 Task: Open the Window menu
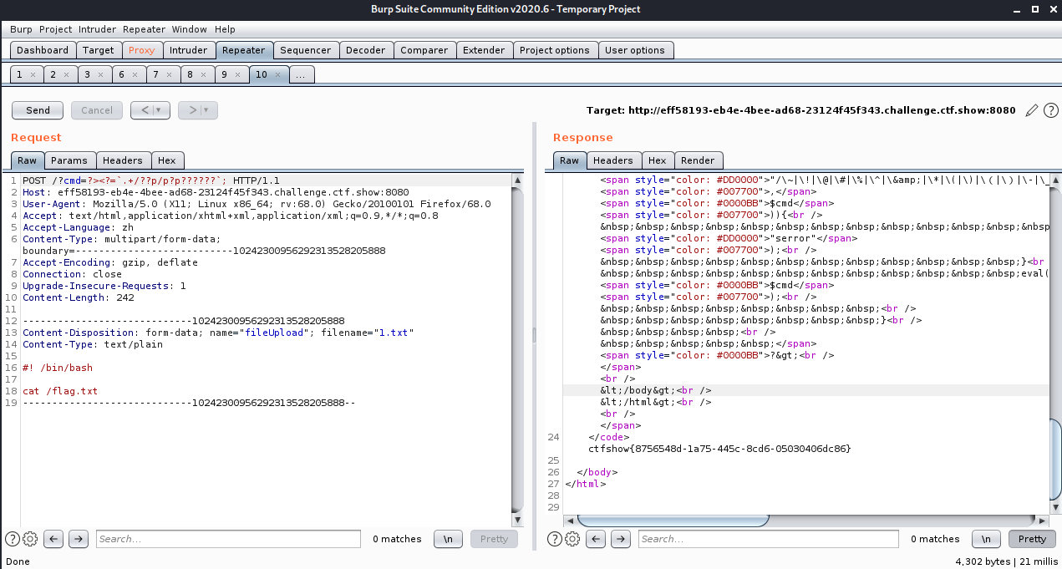[190, 29]
